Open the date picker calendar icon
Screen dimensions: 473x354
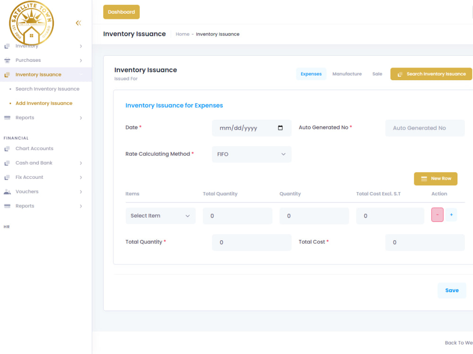pos(280,128)
